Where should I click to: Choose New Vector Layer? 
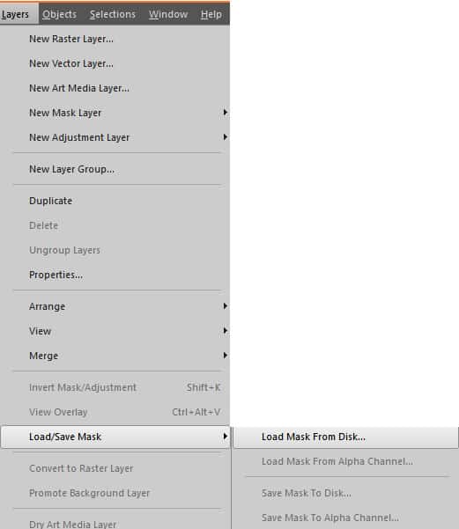pyautogui.click(x=115, y=63)
